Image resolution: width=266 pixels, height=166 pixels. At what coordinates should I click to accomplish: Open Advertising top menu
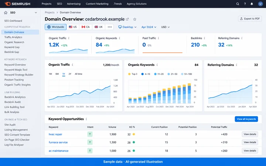[74, 4]
